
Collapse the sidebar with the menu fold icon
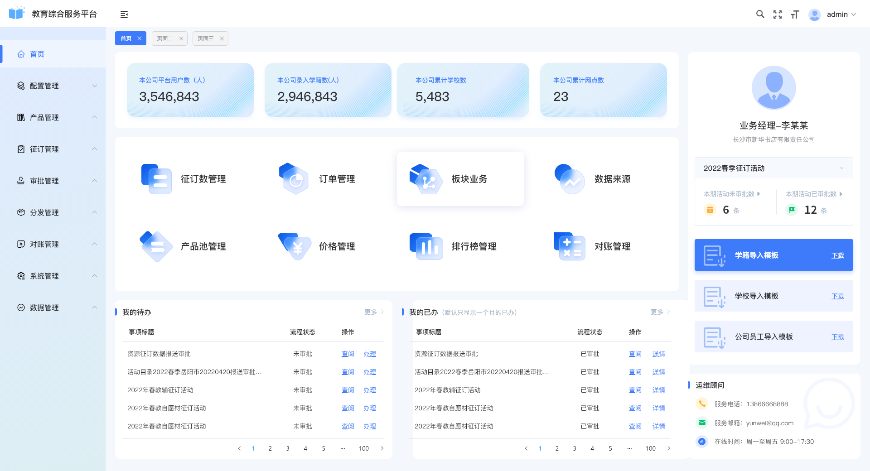(124, 14)
